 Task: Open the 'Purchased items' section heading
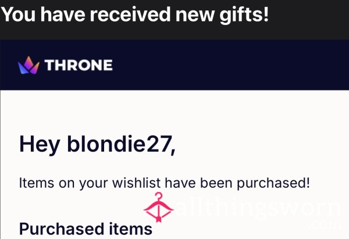coord(86,229)
